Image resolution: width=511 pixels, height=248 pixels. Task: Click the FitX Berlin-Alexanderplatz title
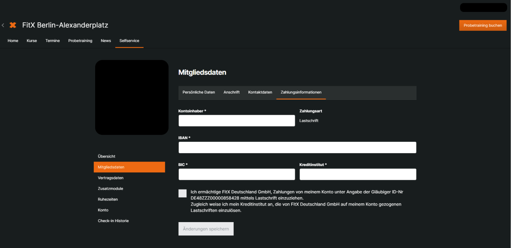pos(65,25)
